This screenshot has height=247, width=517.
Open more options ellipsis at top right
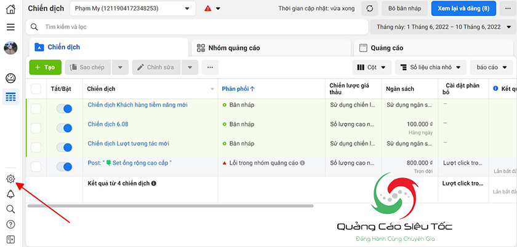(508, 9)
